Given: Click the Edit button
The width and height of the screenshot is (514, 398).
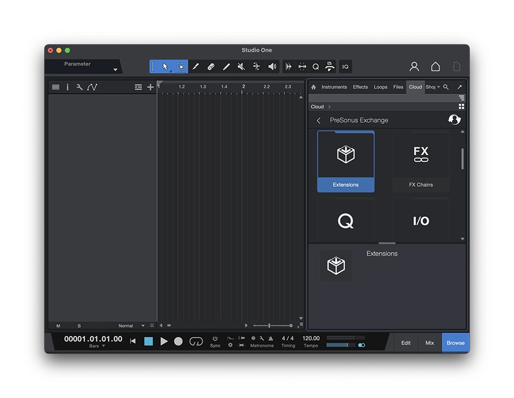Looking at the screenshot, I should tap(406, 343).
